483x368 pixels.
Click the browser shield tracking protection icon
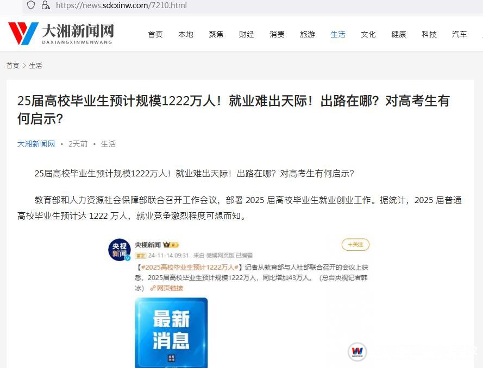[31, 5]
